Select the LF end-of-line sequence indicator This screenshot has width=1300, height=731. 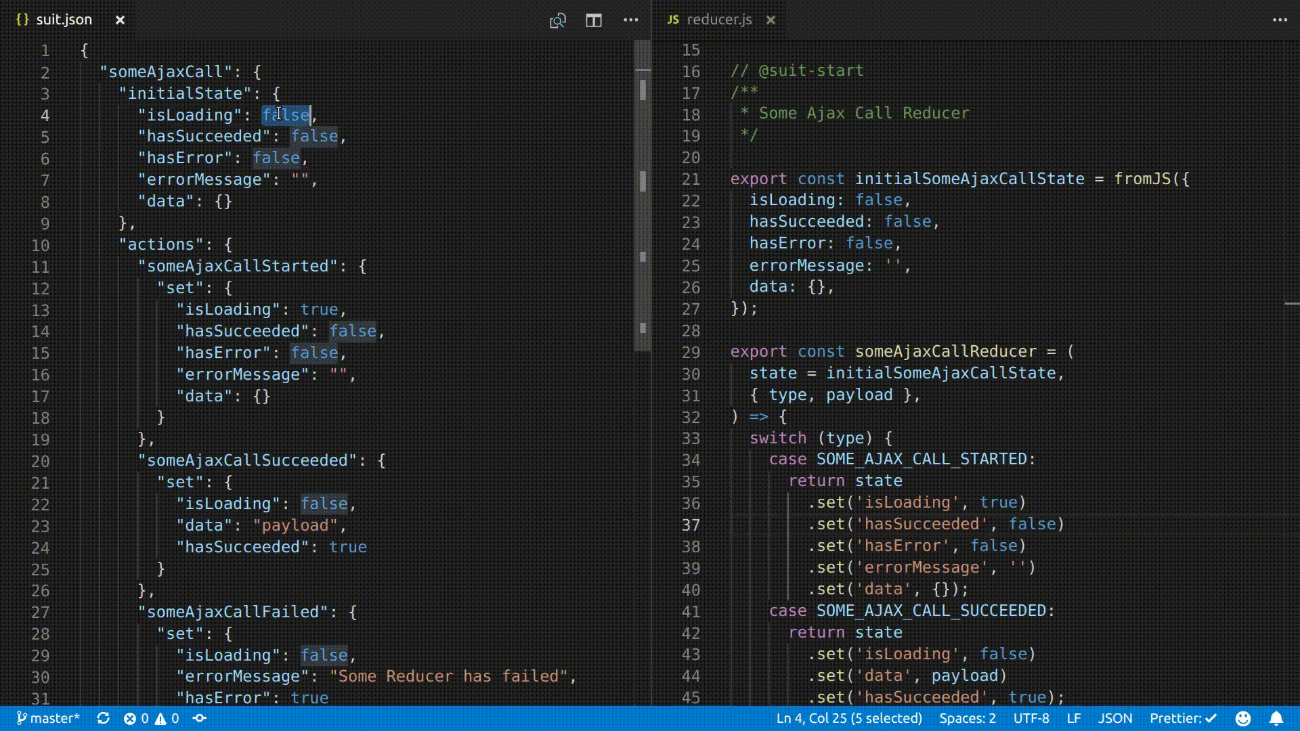[x=1073, y=718]
